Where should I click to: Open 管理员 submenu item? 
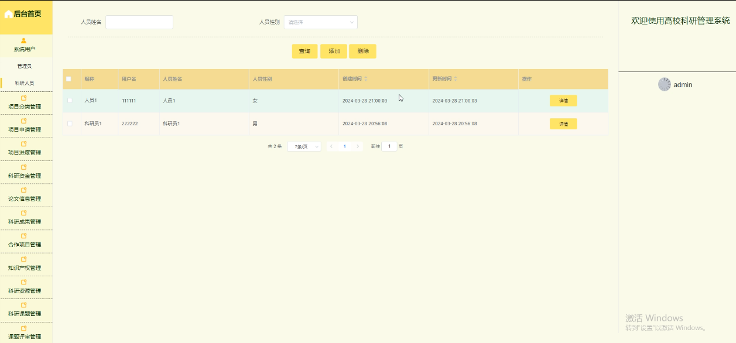click(x=25, y=66)
